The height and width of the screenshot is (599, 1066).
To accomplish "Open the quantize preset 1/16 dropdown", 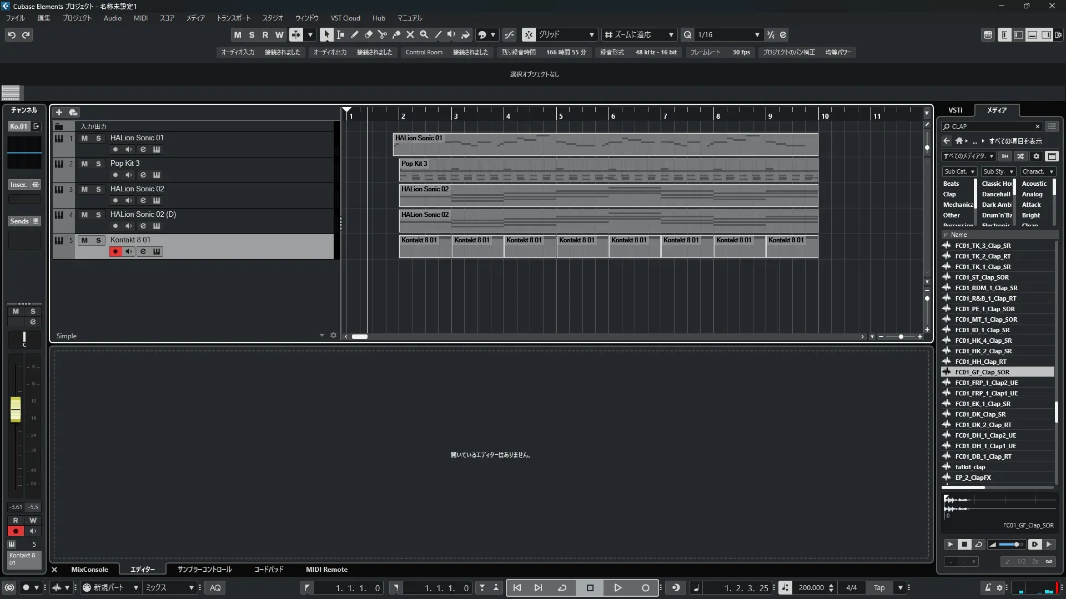I will point(757,34).
